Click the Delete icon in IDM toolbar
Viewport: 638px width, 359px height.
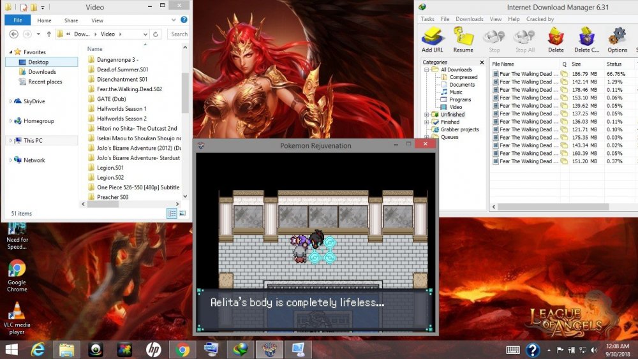click(x=556, y=40)
